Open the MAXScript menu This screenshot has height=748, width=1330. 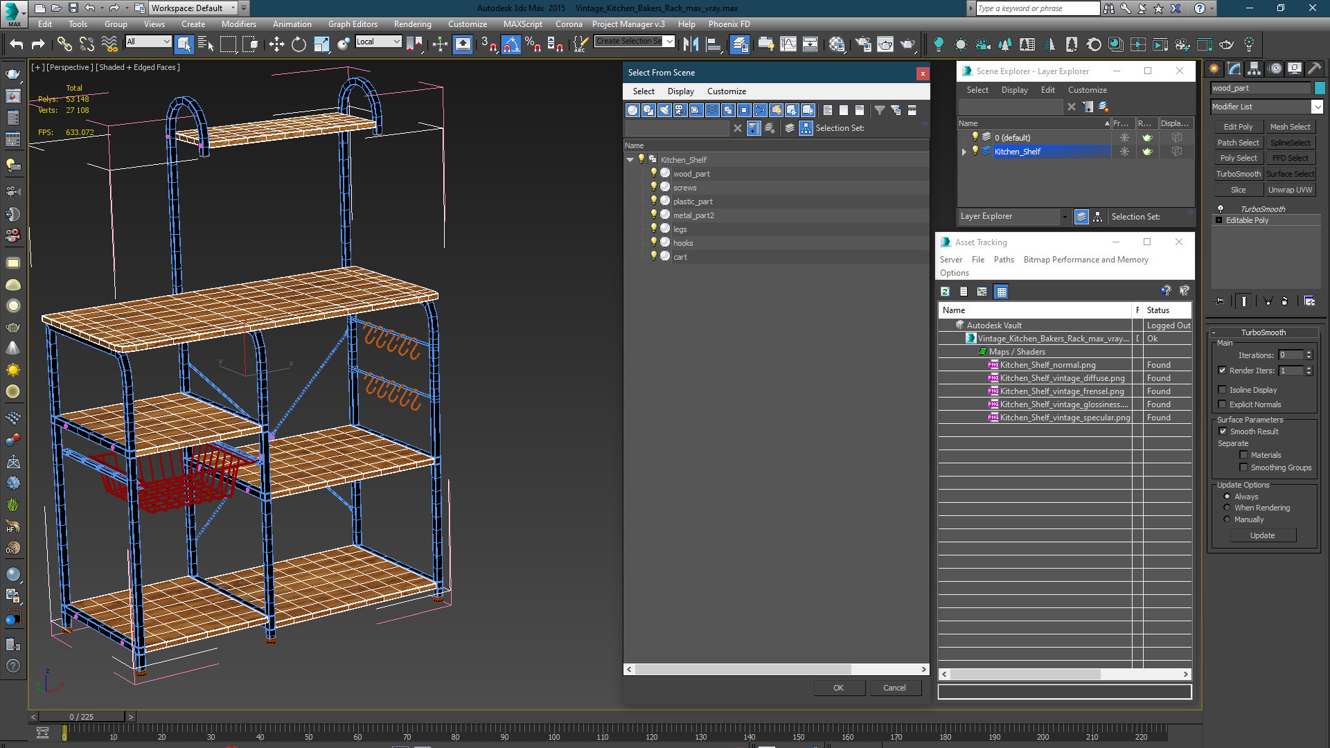coord(522,24)
